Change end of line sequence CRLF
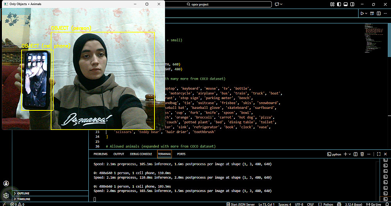Image resolution: width=391 pixels, height=206 pixels. tap(310, 204)
